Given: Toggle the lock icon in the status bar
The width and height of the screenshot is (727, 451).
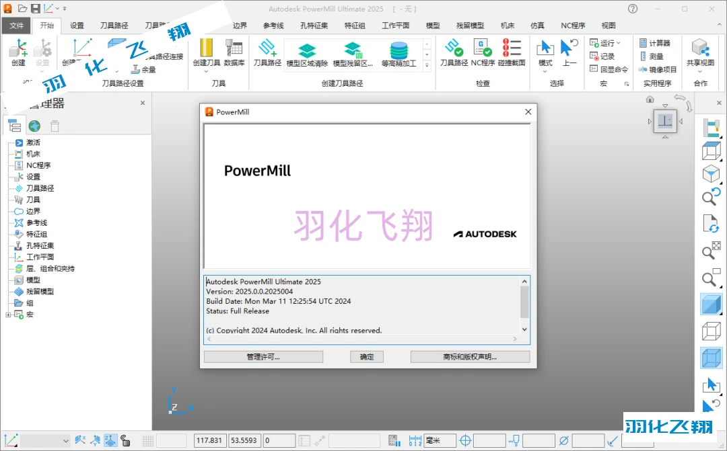Looking at the screenshot, I should 125,440.
